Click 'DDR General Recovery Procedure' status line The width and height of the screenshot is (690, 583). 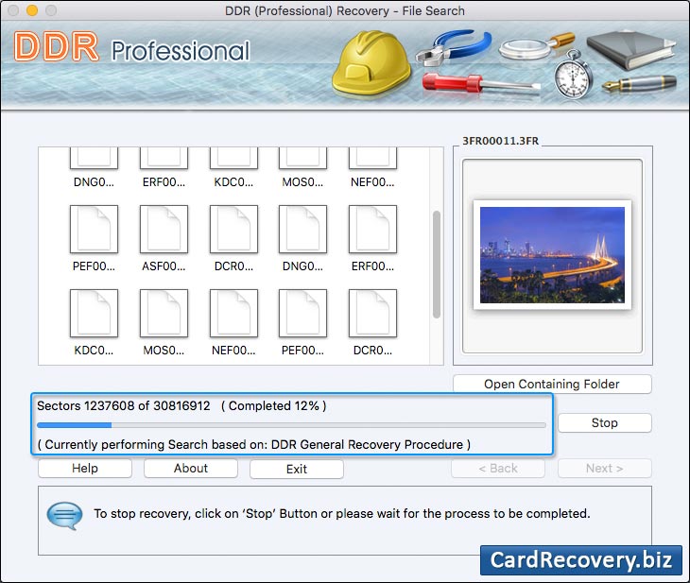click(254, 444)
